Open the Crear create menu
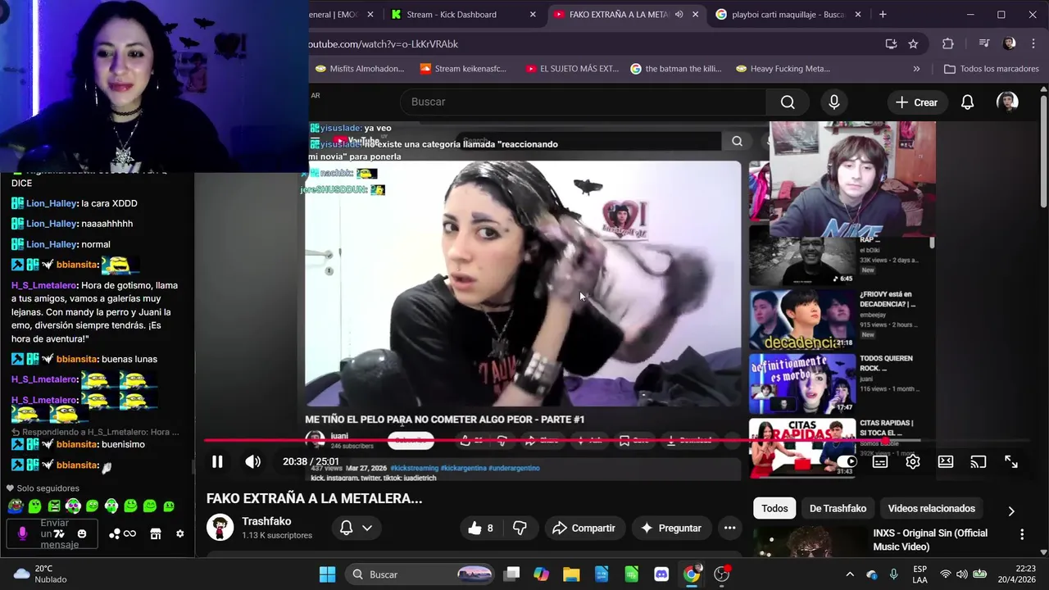The width and height of the screenshot is (1049, 590). [917, 102]
